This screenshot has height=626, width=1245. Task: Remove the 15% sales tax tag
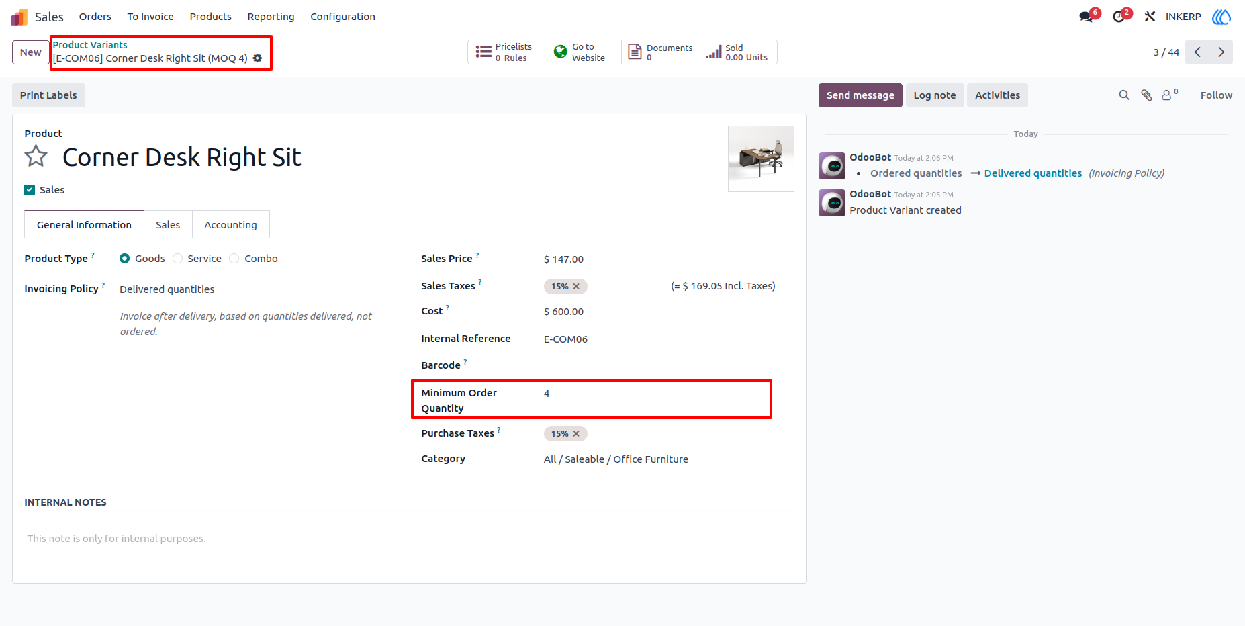[x=576, y=287]
